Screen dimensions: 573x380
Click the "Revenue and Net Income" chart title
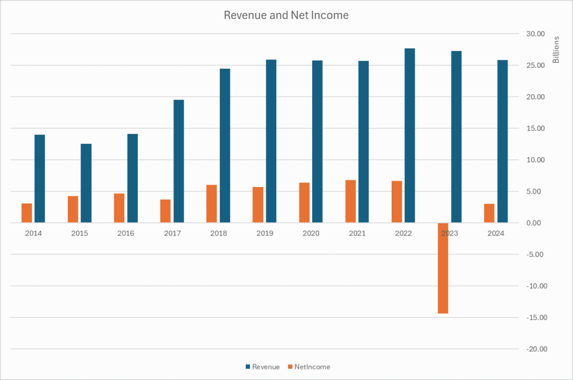pyautogui.click(x=286, y=16)
